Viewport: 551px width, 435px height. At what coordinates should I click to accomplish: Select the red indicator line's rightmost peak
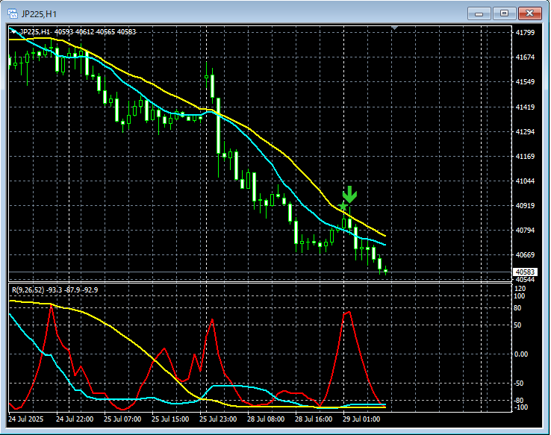[348, 312]
